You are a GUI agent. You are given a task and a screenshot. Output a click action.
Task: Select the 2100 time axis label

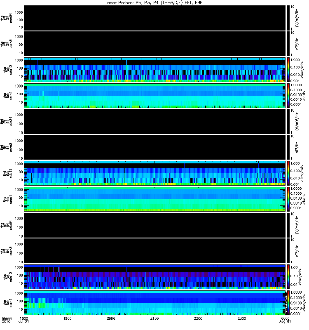[154, 318]
